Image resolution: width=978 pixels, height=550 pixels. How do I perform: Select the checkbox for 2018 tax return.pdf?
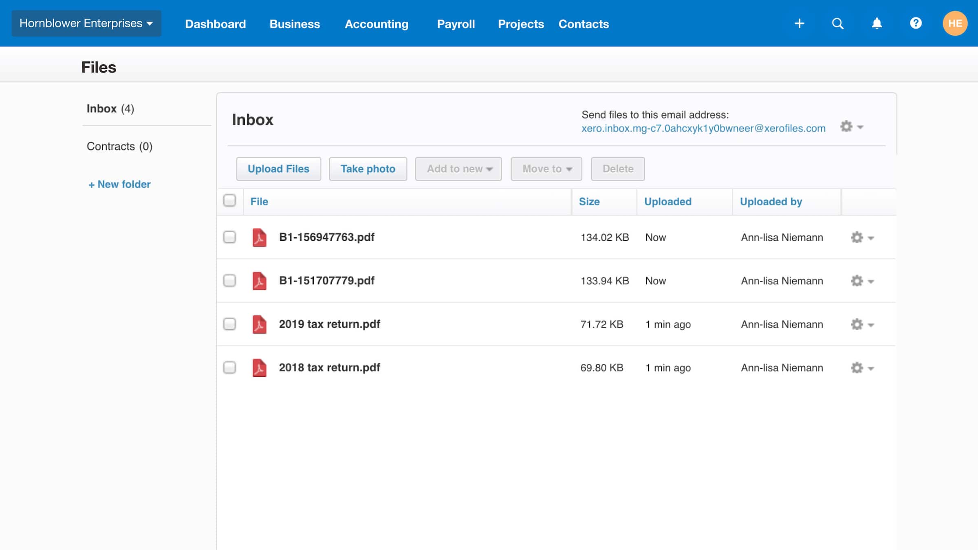pyautogui.click(x=229, y=367)
